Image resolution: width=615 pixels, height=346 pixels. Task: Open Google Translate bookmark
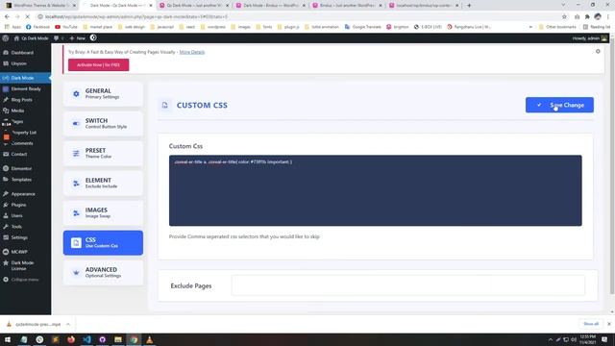[363, 27]
